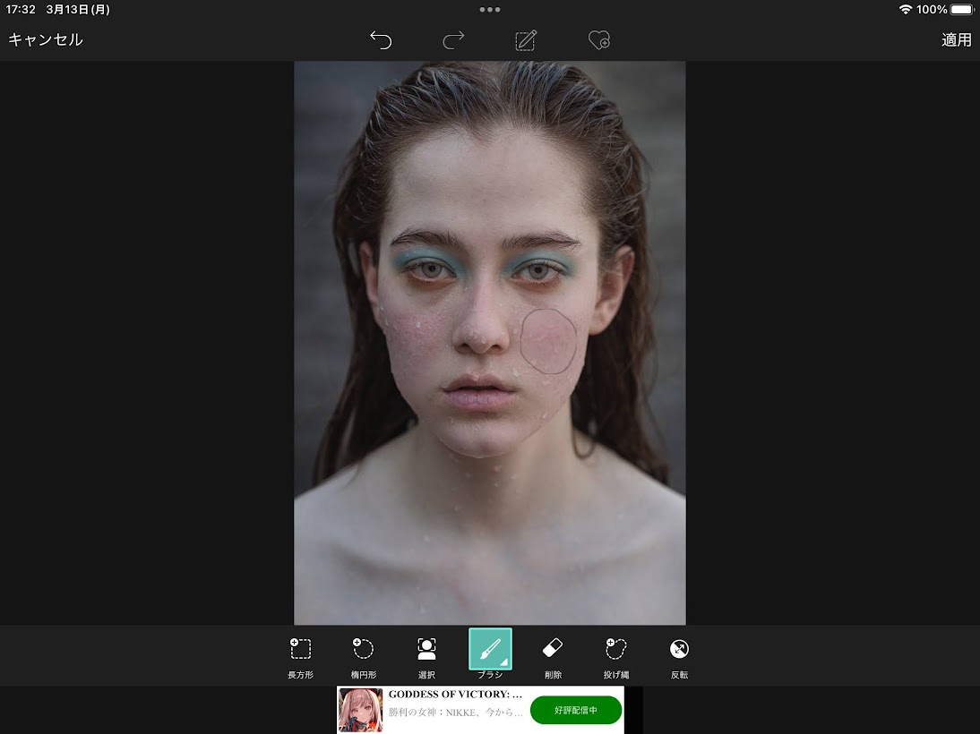The image size is (980, 734).
Task: Undo the last action
Action: [381, 39]
